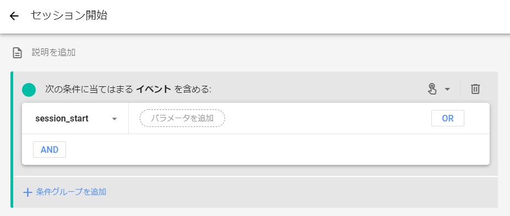Screen dimensions: 510x216
Task: Delete the condition group with trash icon
Action: 475,89
